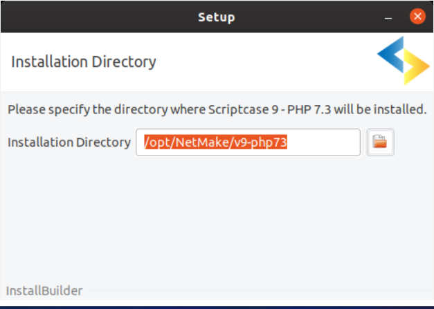Close the Setup installer window
The image size is (434, 309).
(417, 17)
